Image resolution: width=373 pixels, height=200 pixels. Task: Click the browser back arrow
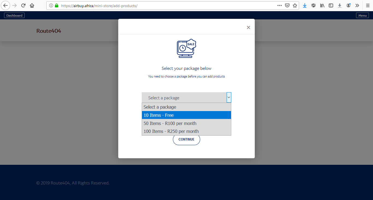(5, 5)
